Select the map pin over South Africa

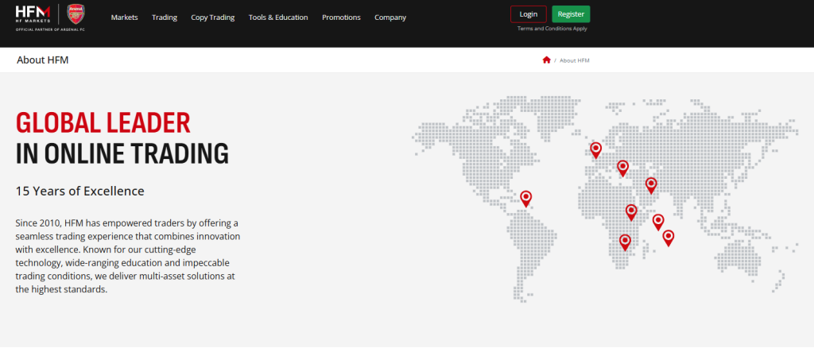pos(625,242)
